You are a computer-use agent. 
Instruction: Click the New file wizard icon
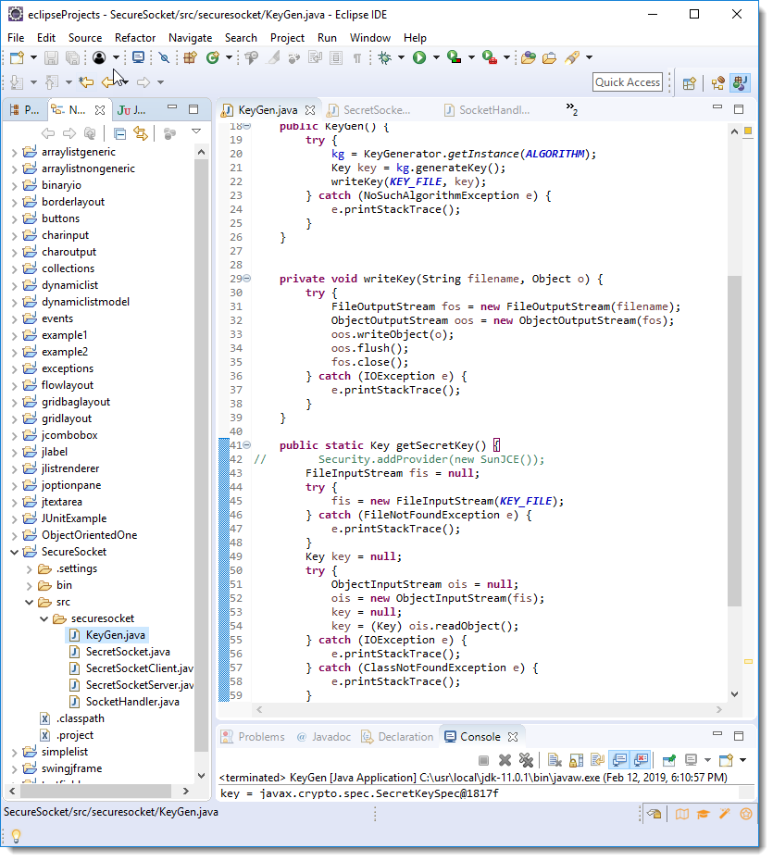coord(17,57)
